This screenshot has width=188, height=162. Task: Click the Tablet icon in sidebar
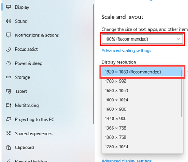(8, 91)
